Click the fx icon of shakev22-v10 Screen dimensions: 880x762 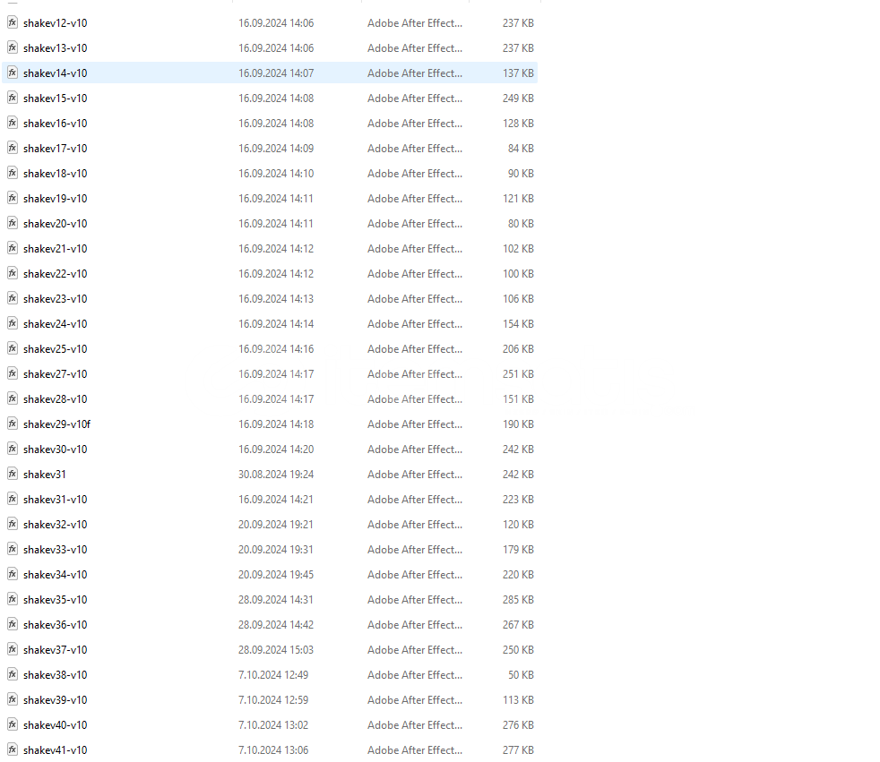(13, 273)
